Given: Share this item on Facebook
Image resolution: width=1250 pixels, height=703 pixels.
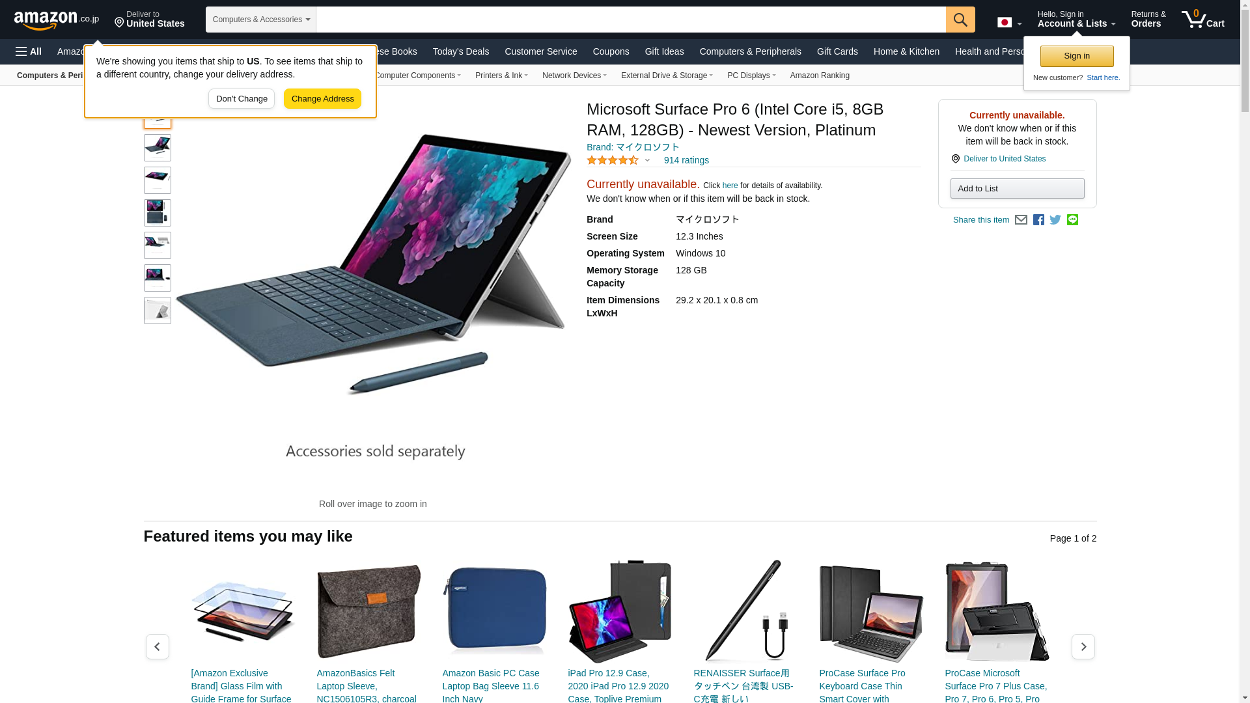Looking at the screenshot, I should click(x=1038, y=220).
